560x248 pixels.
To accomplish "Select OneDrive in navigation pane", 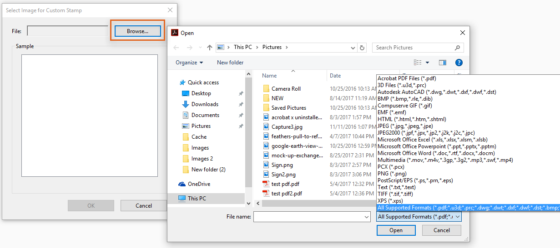I will click(x=199, y=184).
